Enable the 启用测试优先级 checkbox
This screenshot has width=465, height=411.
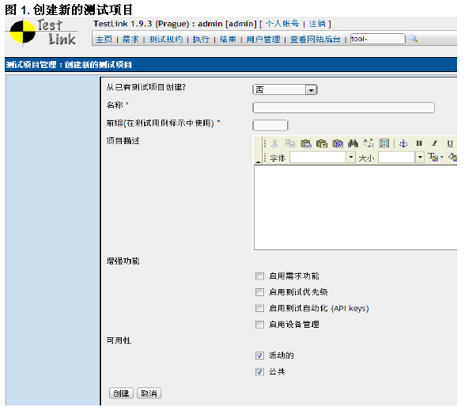point(259,292)
